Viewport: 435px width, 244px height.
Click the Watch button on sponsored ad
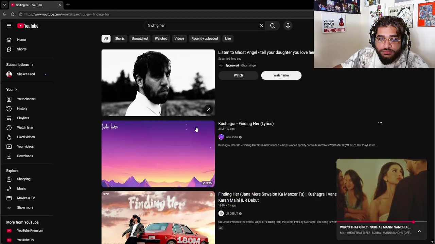click(x=238, y=75)
